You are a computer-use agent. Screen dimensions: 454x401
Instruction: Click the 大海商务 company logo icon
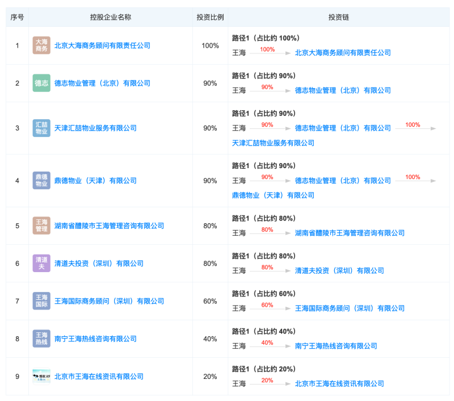coord(41,45)
